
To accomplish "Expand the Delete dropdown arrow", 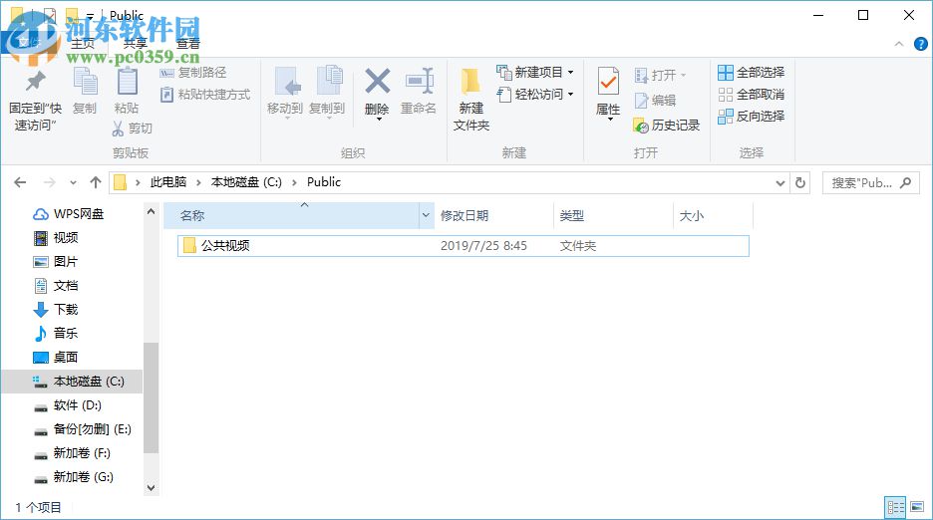I will pos(379,120).
